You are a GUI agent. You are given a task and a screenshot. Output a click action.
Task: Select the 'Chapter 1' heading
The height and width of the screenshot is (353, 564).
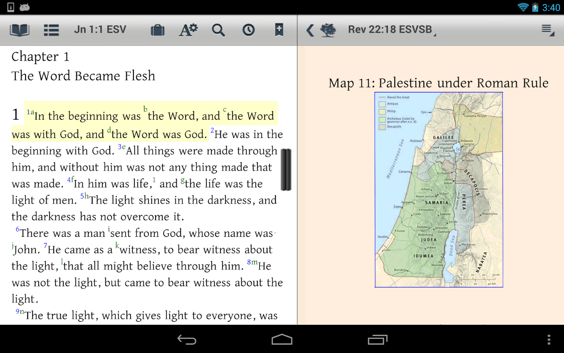(40, 57)
